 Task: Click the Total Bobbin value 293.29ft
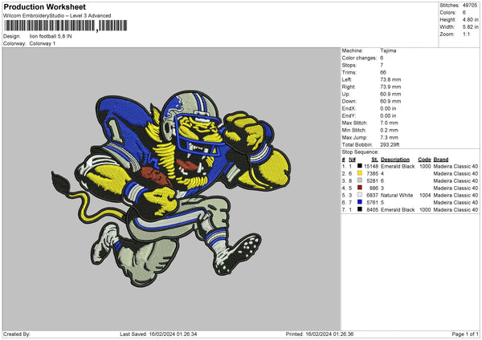click(x=390, y=145)
